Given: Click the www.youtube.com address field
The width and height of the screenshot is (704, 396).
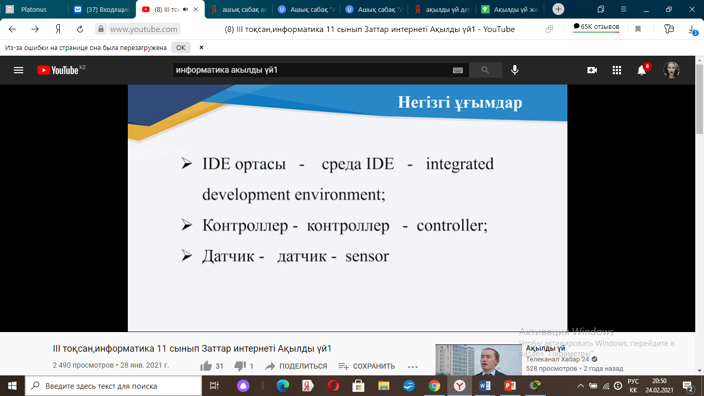Looking at the screenshot, I should [144, 29].
